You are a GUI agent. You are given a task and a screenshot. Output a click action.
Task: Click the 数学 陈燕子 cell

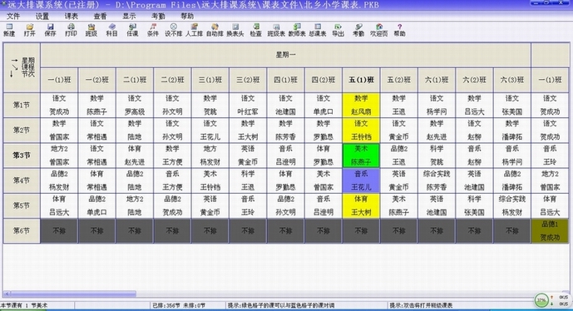click(96, 105)
